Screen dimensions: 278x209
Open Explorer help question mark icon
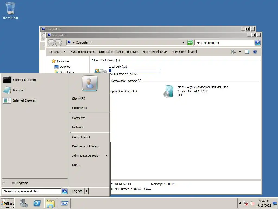tap(255, 52)
